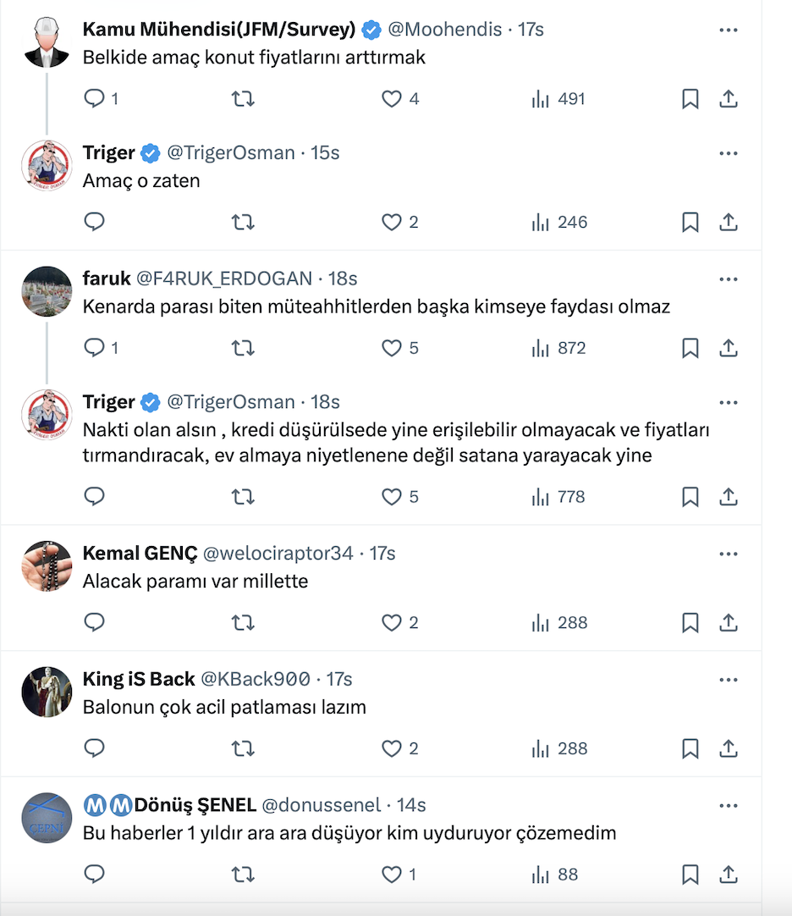Reply to Triger's 'Amaç o zaten' tweet

tap(95, 223)
